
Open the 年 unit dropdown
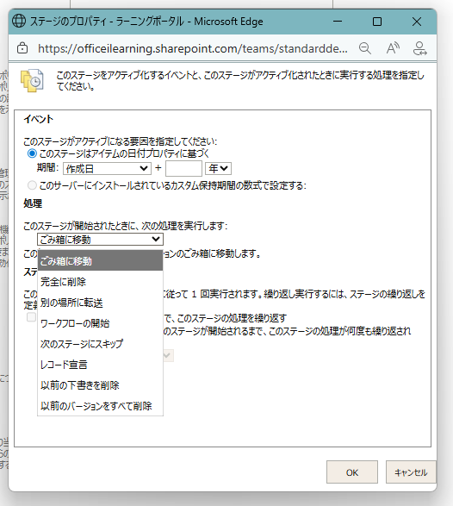point(218,168)
